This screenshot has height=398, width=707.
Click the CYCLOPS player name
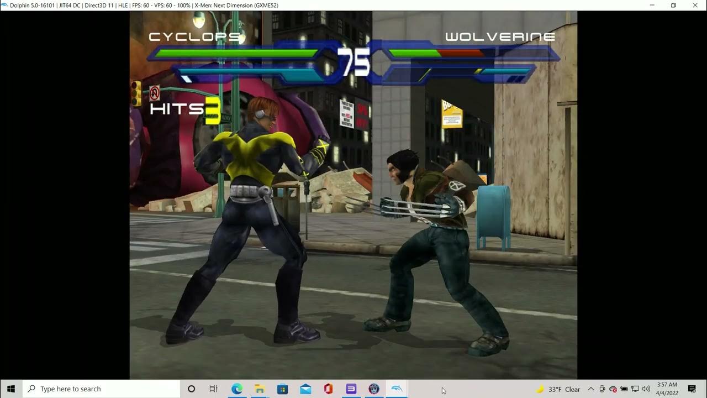[x=196, y=37]
